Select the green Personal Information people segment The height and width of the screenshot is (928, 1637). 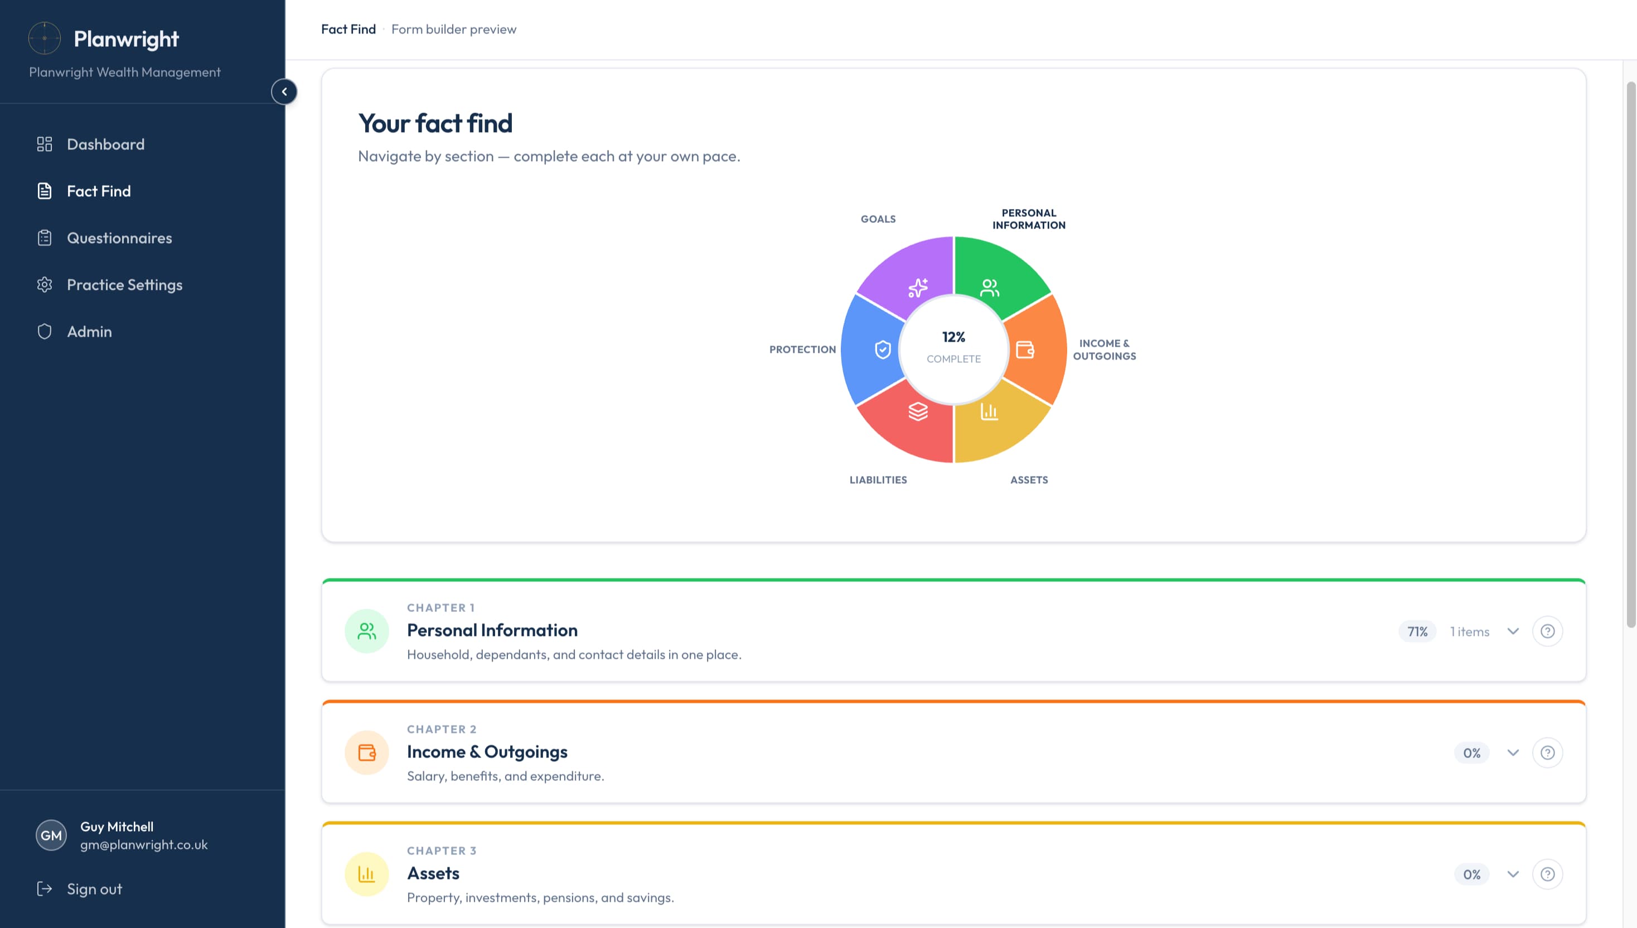coord(990,288)
